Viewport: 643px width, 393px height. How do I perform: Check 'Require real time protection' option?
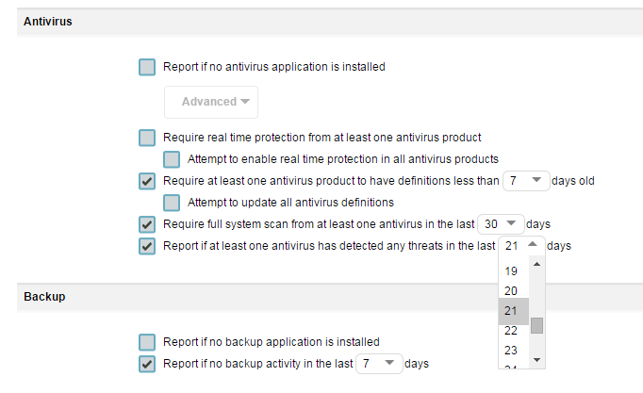pos(147,138)
